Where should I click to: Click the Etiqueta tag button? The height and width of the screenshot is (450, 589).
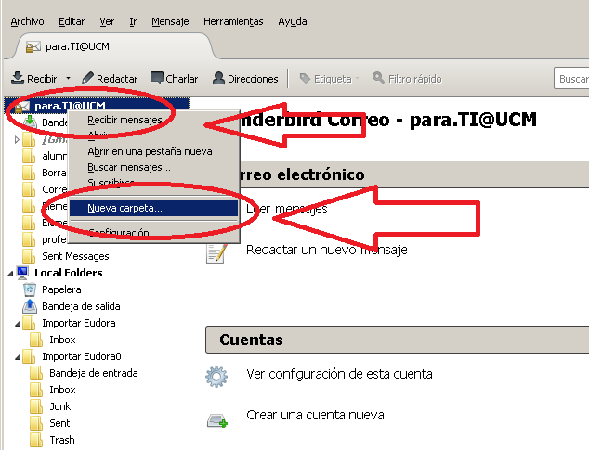click(x=329, y=79)
